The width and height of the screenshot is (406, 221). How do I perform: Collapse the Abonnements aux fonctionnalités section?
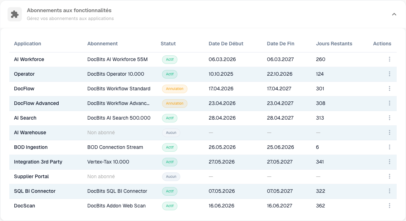394,14
